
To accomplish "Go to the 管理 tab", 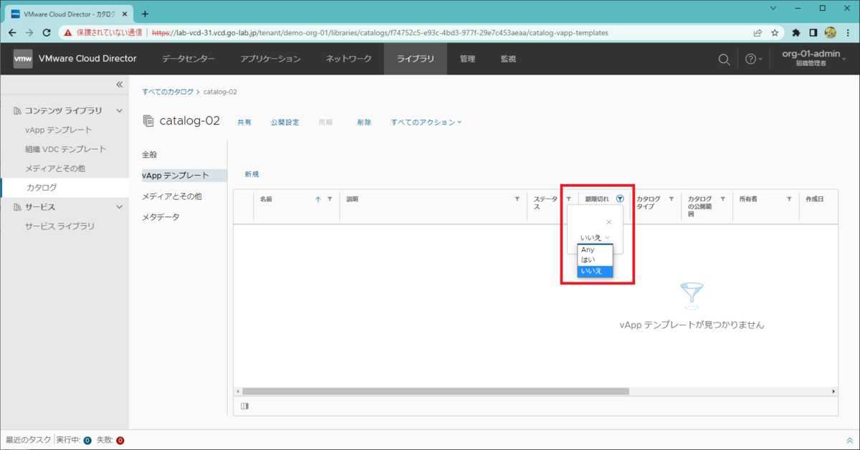I will (x=467, y=59).
